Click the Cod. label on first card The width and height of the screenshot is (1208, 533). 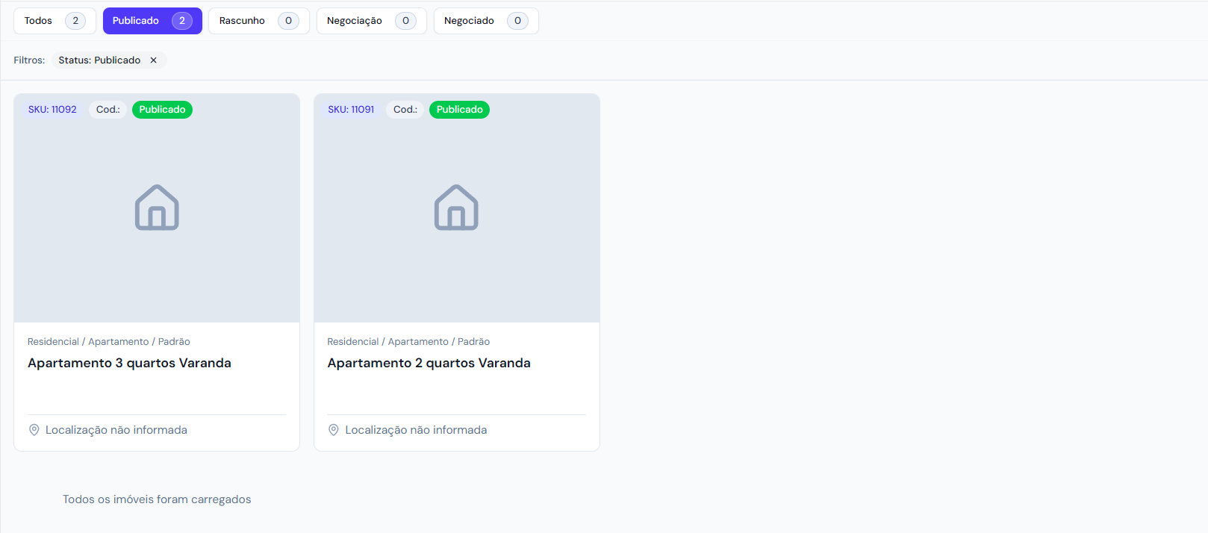tap(108, 110)
